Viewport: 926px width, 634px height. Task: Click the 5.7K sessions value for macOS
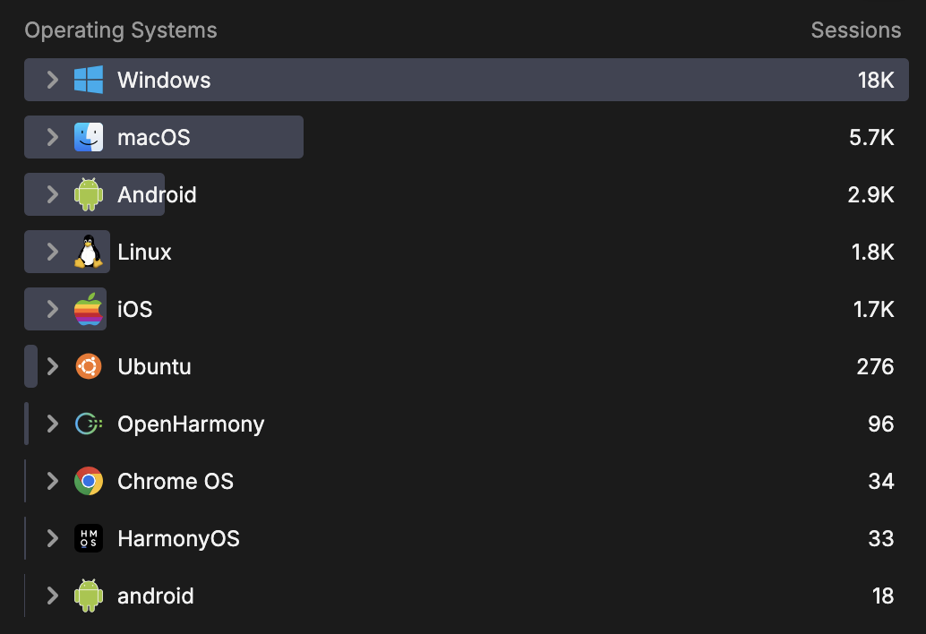coord(870,137)
